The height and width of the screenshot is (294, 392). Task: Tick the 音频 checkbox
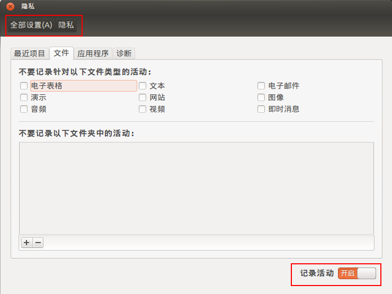24,109
